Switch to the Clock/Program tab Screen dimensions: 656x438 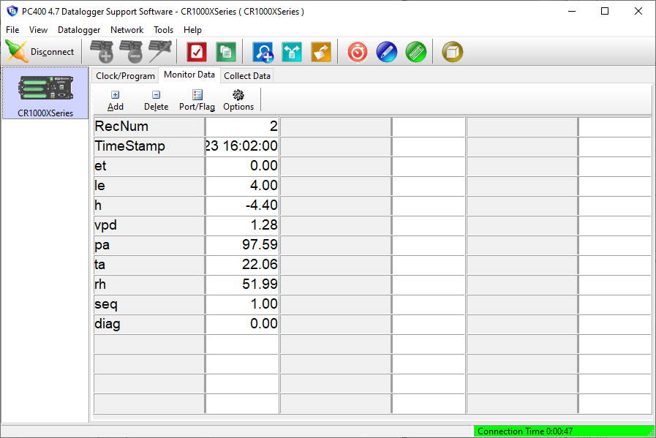126,76
